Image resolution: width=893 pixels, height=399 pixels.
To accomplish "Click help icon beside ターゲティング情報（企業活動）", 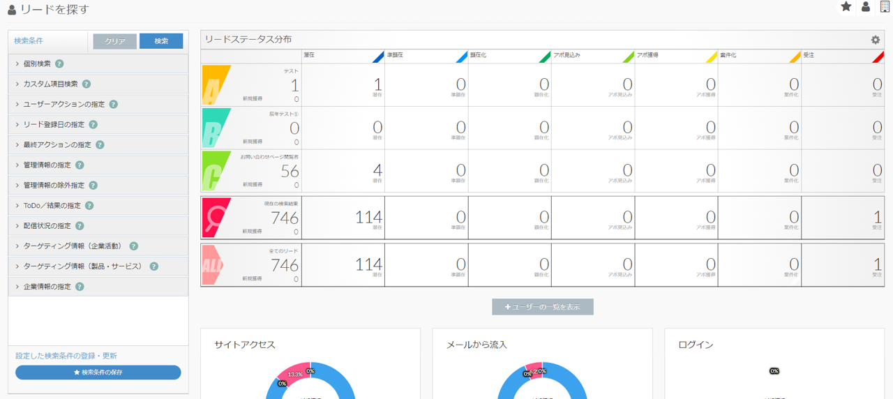I will coord(134,246).
